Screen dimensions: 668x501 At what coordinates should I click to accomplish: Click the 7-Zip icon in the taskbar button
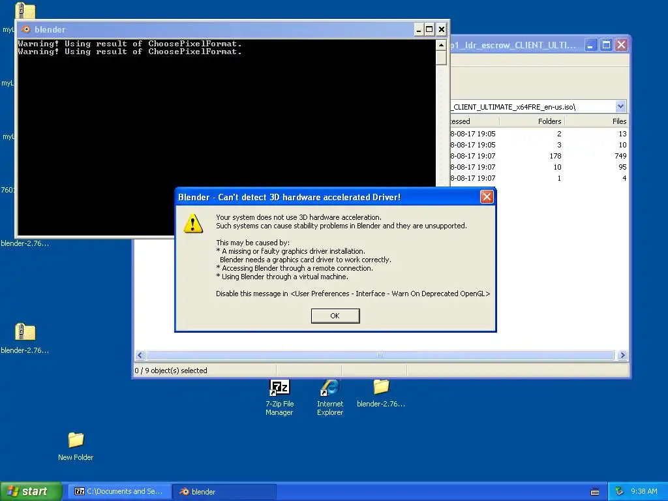click(79, 491)
